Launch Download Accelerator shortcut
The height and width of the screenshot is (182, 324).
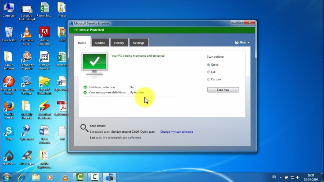[44, 110]
